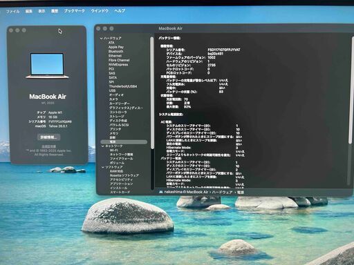The image size is (354, 265).
Task: Click the detail pane vertical scrollbar
Action: pyautogui.click(x=351, y=90)
